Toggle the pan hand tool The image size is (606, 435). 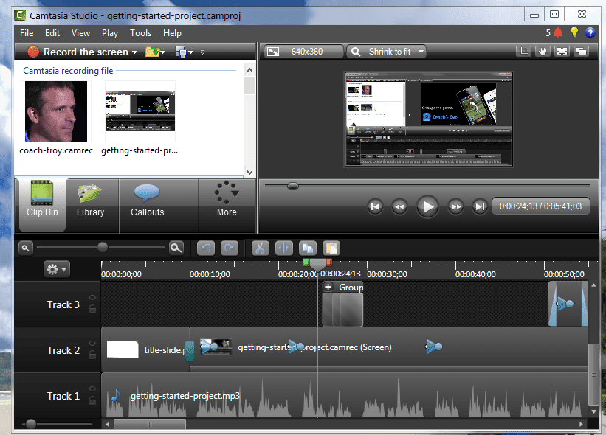coord(543,52)
